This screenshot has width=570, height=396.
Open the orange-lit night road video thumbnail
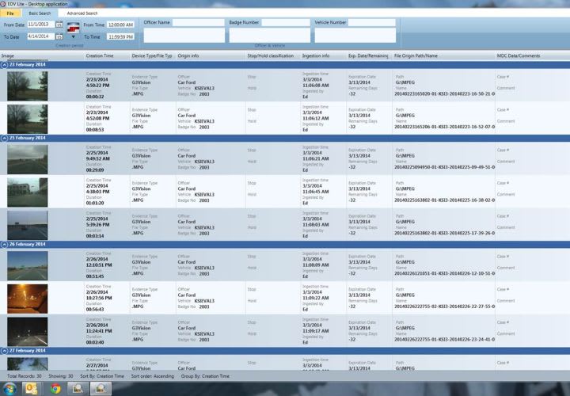[27, 298]
